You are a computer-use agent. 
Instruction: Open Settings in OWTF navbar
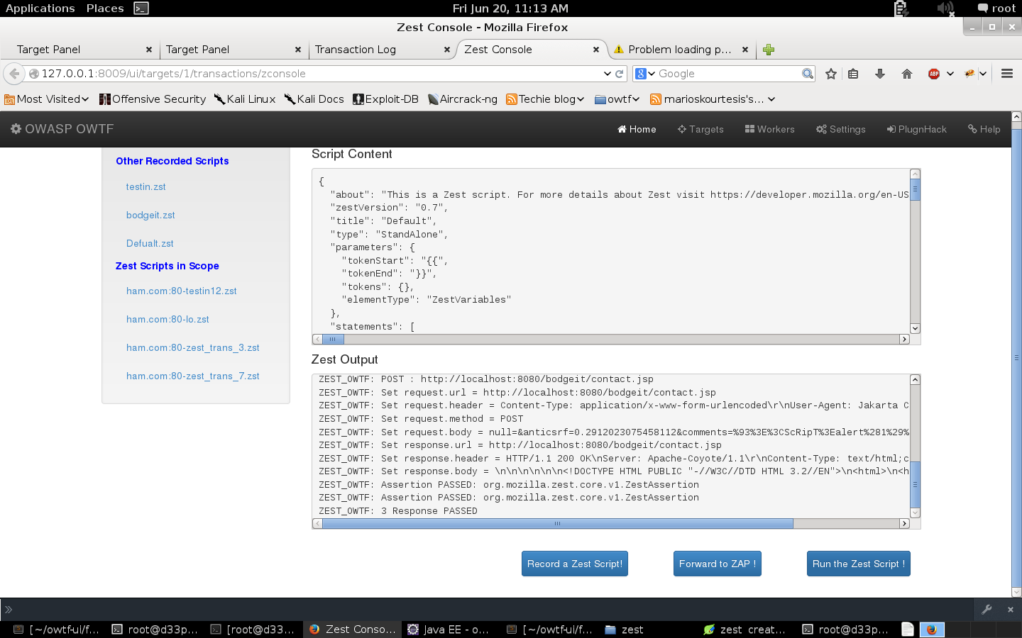(841, 129)
